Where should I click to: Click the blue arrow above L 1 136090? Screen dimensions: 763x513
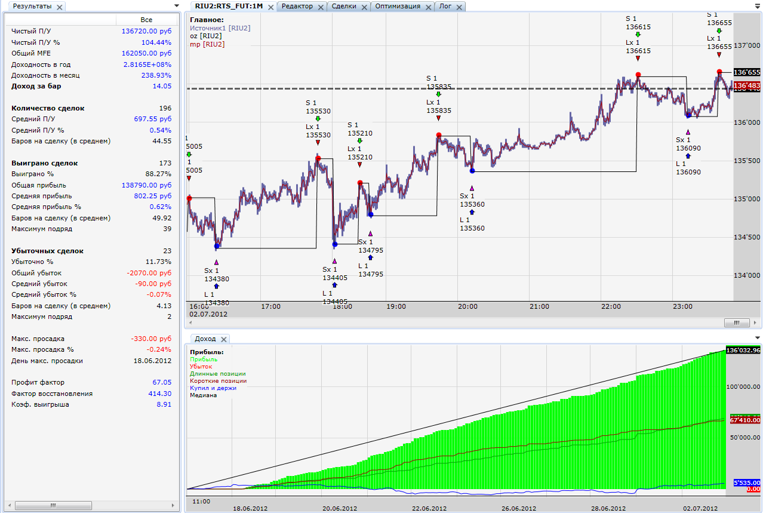point(688,156)
